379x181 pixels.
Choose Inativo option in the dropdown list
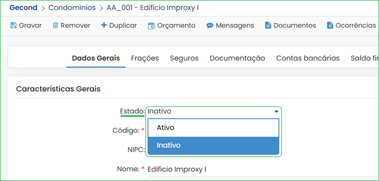[214, 145]
